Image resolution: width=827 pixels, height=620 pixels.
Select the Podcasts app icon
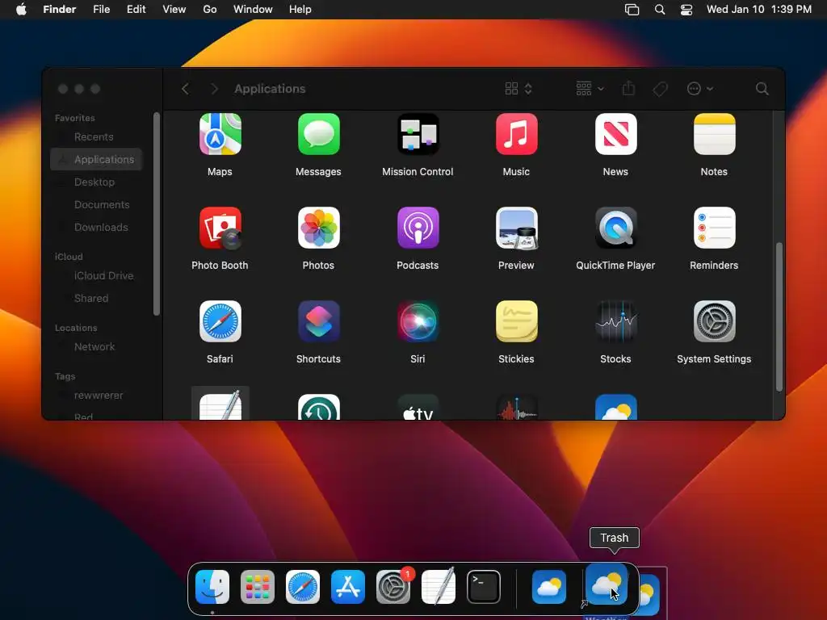(418, 228)
